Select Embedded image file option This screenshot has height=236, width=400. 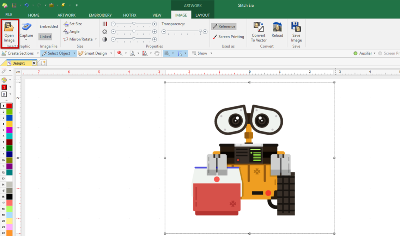point(49,26)
